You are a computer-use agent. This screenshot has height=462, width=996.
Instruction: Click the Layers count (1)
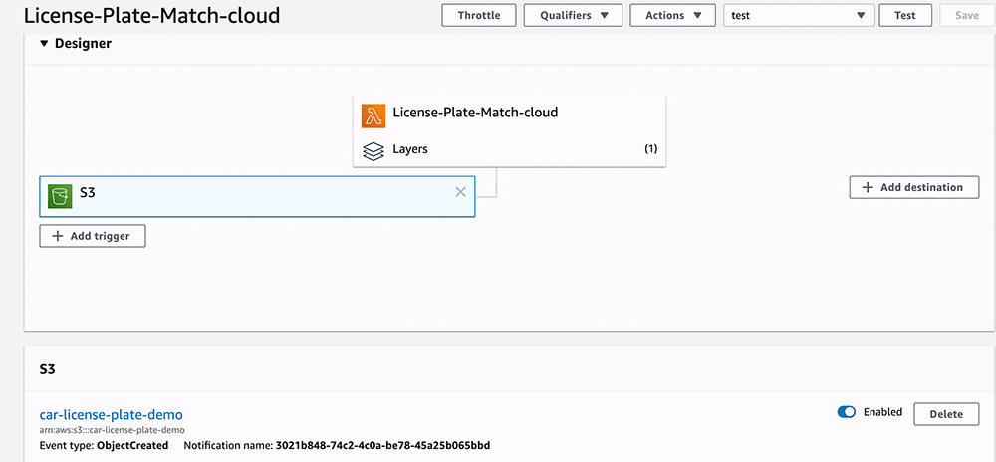tap(650, 149)
